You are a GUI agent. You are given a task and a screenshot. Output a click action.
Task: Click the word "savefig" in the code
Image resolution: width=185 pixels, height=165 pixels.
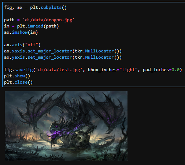pos(24,70)
